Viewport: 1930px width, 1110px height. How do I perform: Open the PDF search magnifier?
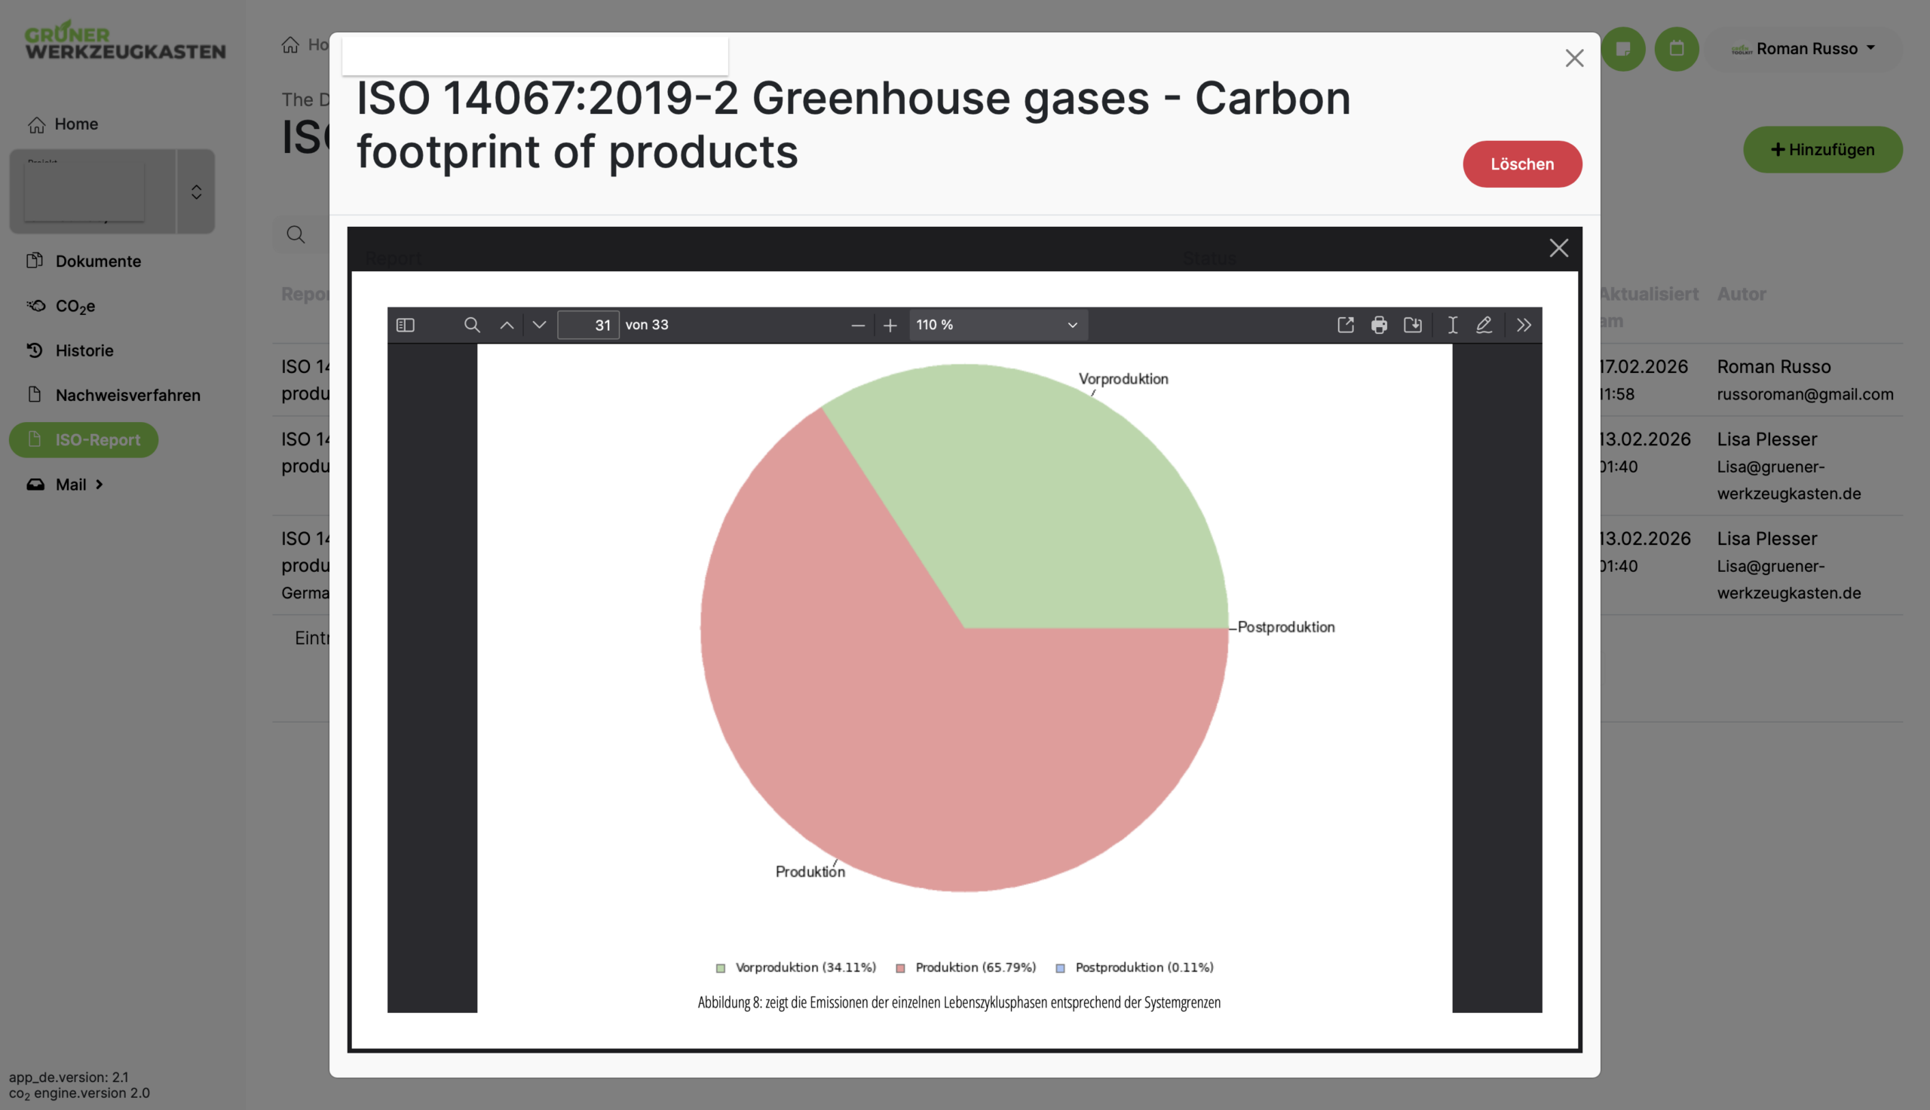pyautogui.click(x=472, y=325)
